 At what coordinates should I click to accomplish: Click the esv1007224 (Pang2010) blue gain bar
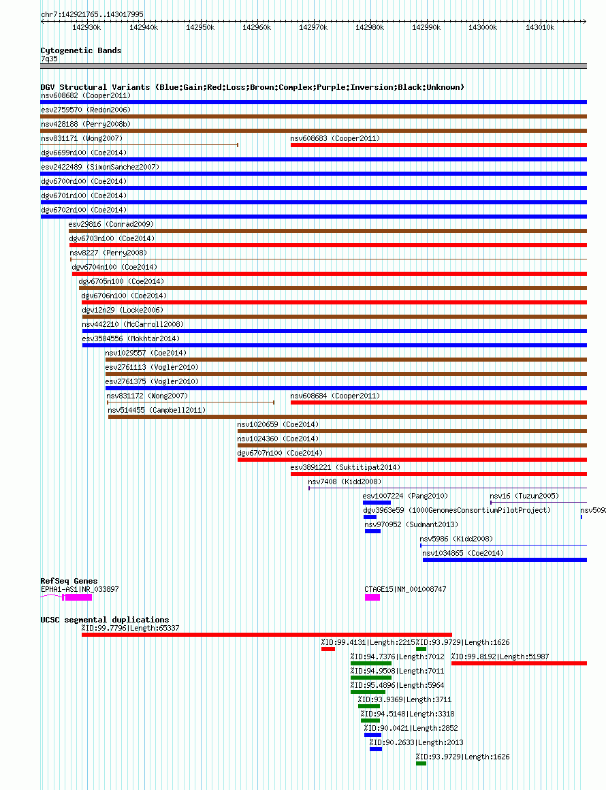pyautogui.click(x=377, y=503)
